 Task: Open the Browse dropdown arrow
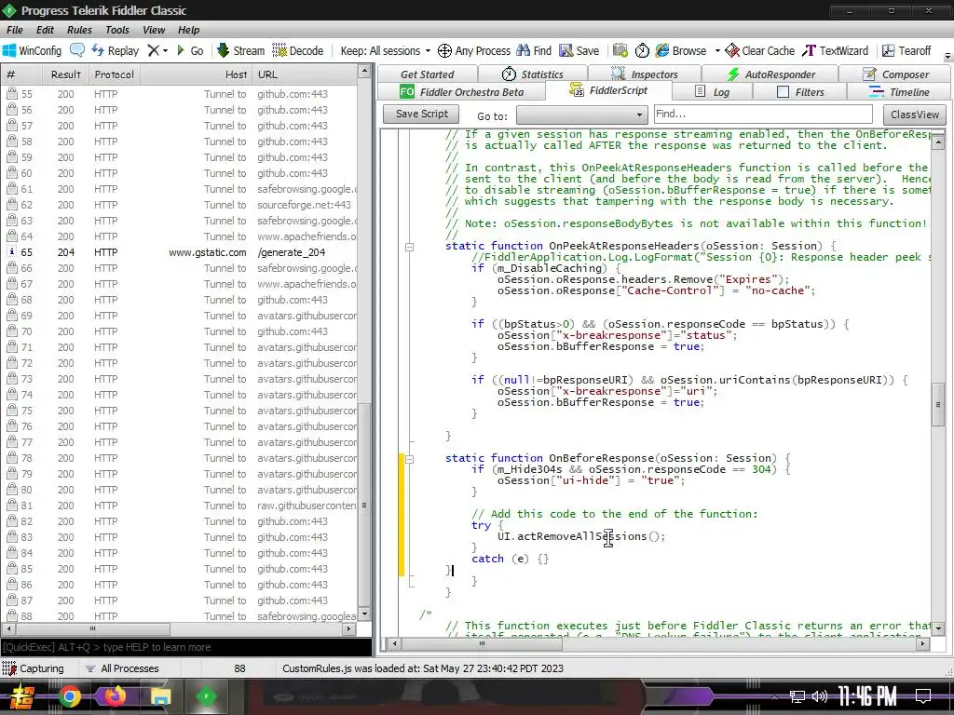[717, 50]
